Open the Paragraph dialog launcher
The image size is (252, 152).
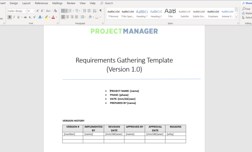click(103, 23)
